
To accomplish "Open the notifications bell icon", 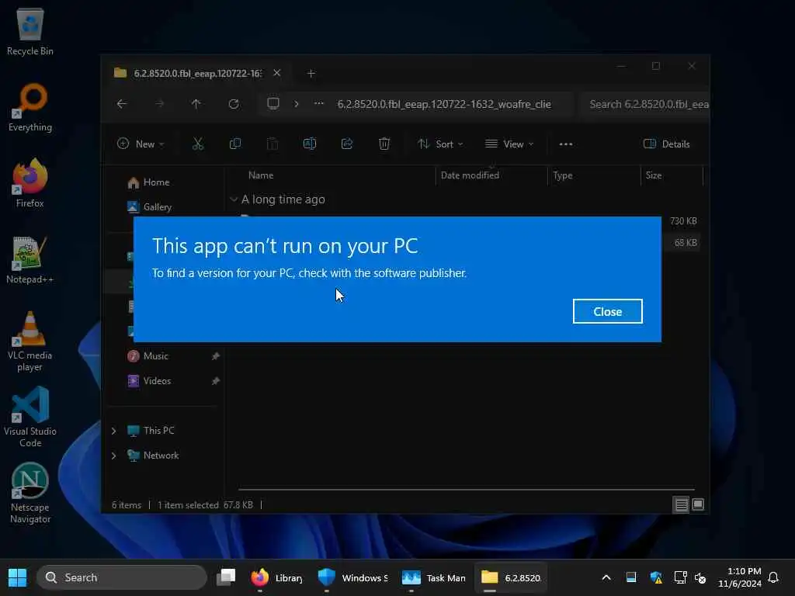I will (774, 577).
